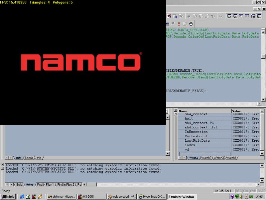Open QuickWatch with the glasses icon
Screen dimensions: 266x200
point(221,16)
